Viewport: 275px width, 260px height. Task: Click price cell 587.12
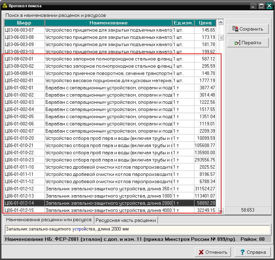coord(205,59)
